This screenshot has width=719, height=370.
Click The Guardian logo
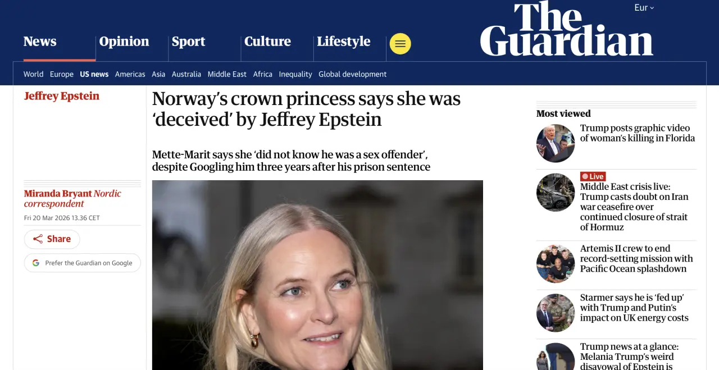pyautogui.click(x=566, y=29)
